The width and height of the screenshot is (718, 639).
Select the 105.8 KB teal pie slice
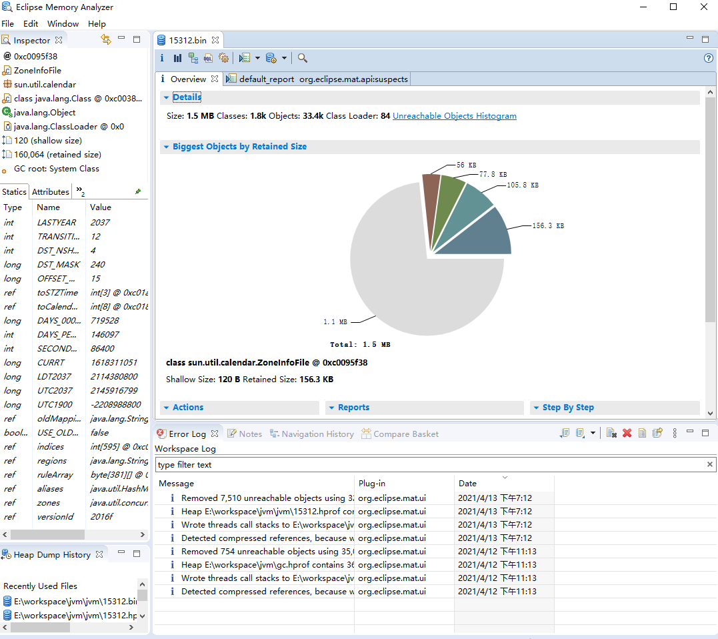(467, 211)
